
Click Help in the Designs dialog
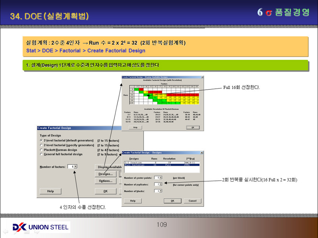click(133, 201)
